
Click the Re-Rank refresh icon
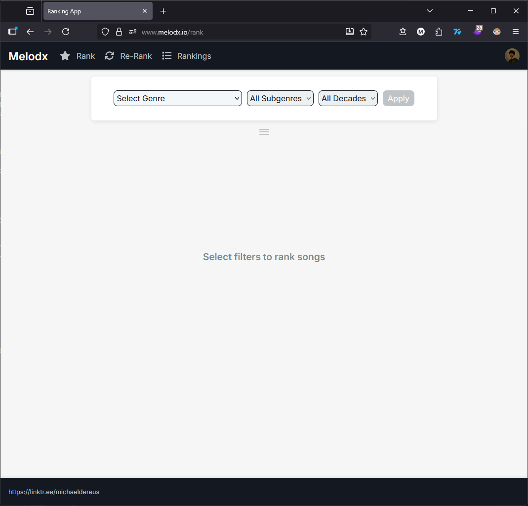(x=110, y=56)
